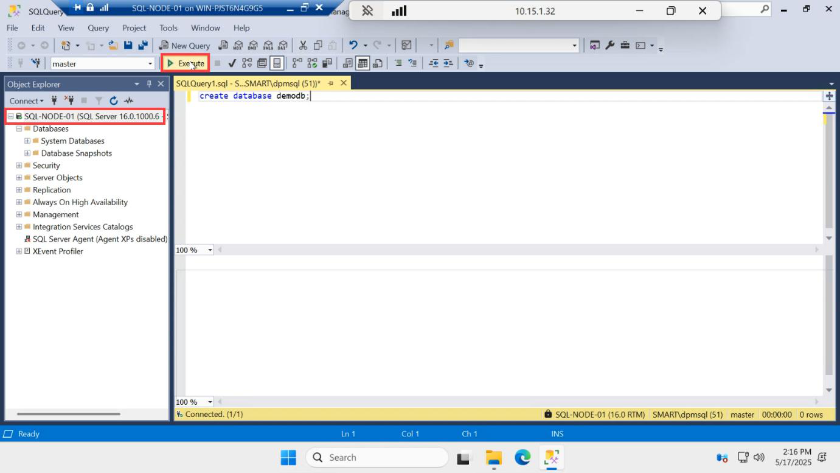Click Save All (double floppy) icon

click(143, 45)
